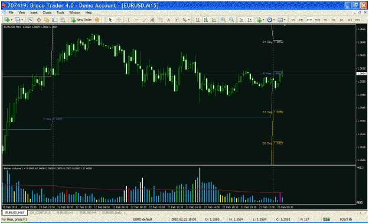Select the text 'A' drawing tool

[168, 20]
